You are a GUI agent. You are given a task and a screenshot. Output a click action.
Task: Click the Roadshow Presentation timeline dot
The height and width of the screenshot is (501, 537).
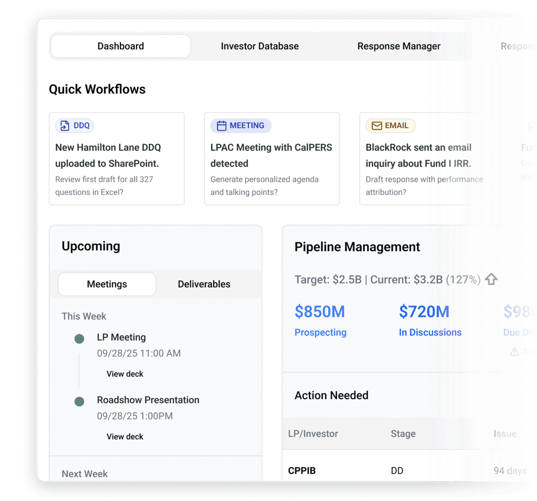[x=79, y=402]
